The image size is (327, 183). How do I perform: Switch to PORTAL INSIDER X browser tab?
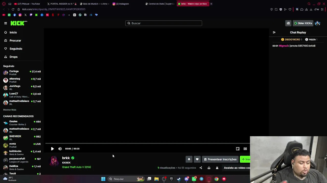coord(62,4)
